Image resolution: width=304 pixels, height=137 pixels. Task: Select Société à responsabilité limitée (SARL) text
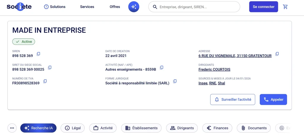[137, 83]
